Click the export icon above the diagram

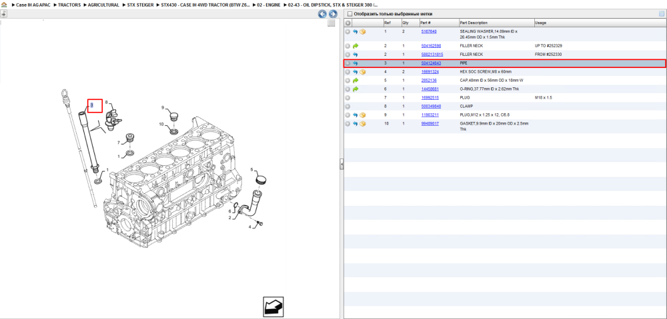click(x=3, y=13)
